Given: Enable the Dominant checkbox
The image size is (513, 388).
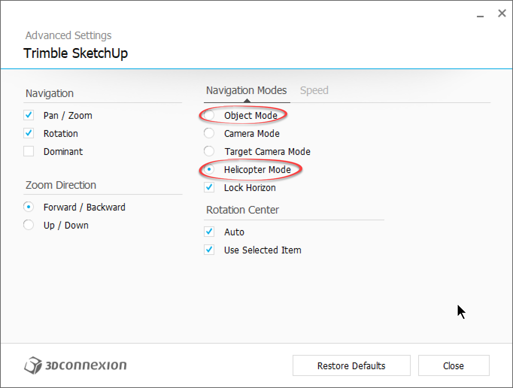Looking at the screenshot, I should [29, 151].
